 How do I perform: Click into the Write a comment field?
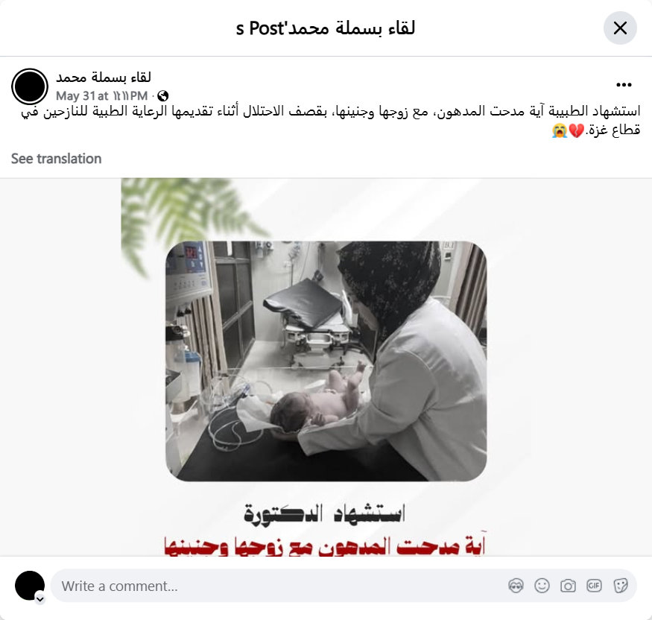(x=344, y=586)
